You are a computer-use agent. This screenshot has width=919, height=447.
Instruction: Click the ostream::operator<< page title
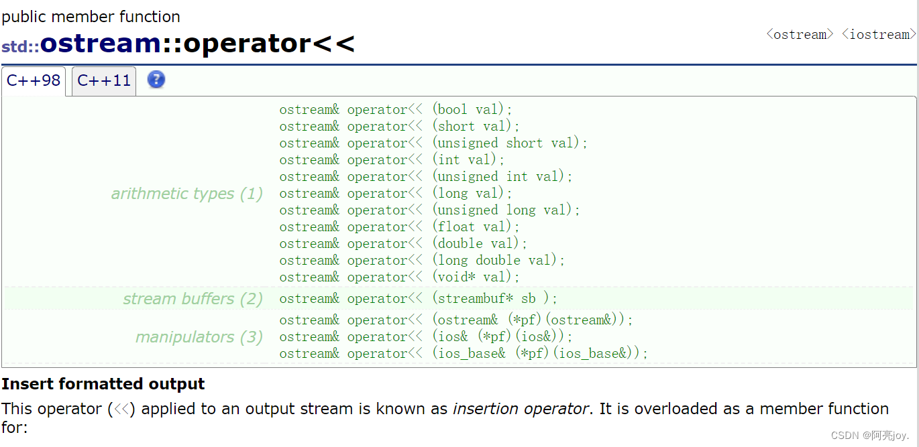click(x=197, y=44)
